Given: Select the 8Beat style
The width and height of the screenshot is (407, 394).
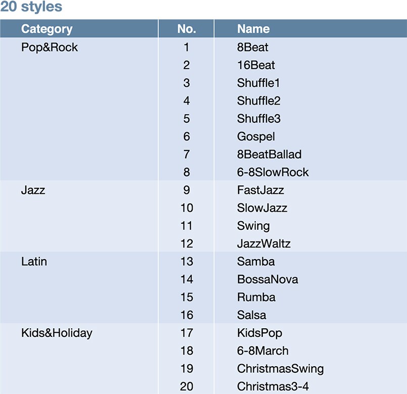Looking at the screenshot, I should (x=253, y=47).
